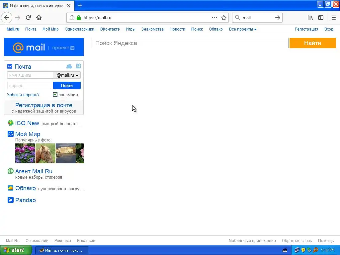Open Почта in the top navigation

(x=31, y=29)
